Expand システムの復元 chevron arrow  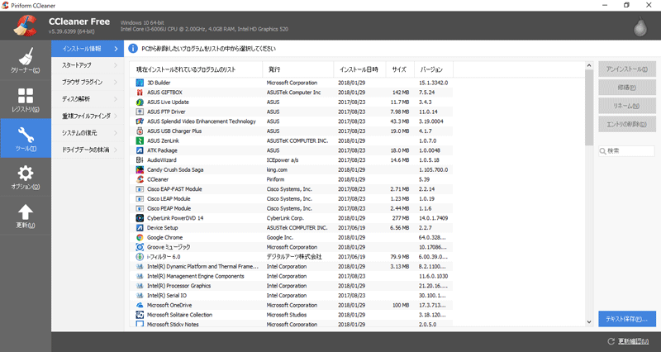(x=116, y=133)
